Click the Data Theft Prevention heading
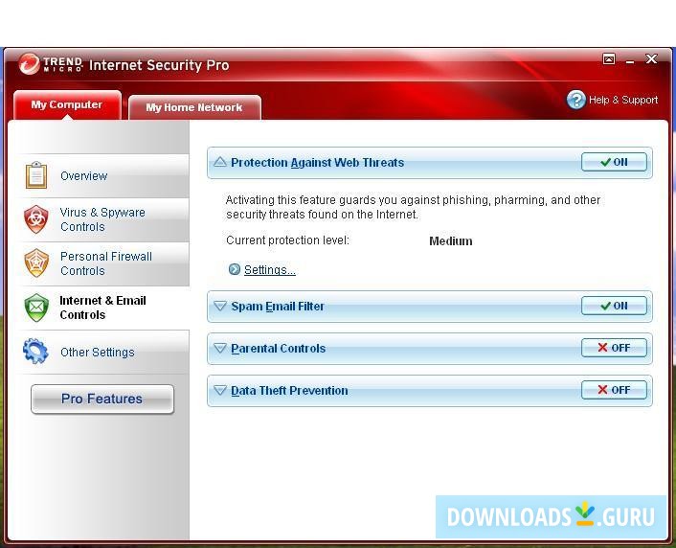 (289, 391)
